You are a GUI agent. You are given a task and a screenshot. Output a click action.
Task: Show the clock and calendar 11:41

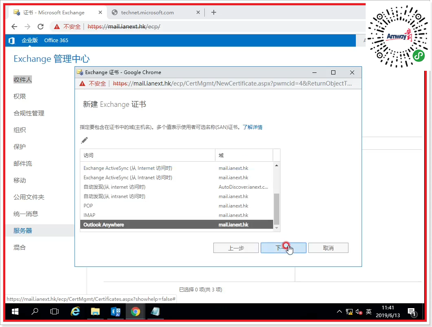click(388, 311)
